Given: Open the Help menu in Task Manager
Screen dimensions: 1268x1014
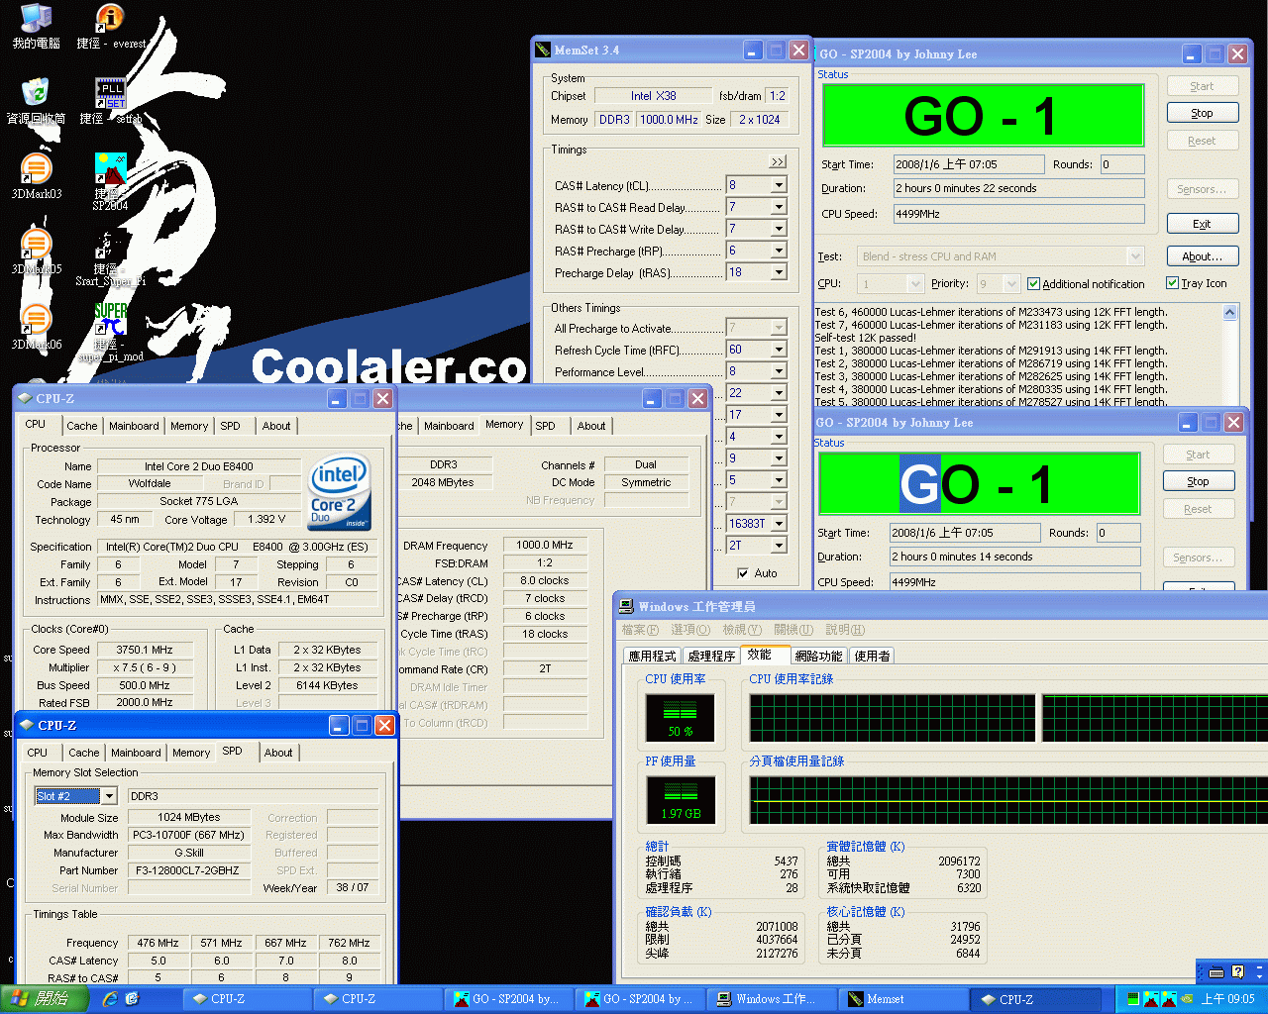Looking at the screenshot, I should (845, 630).
